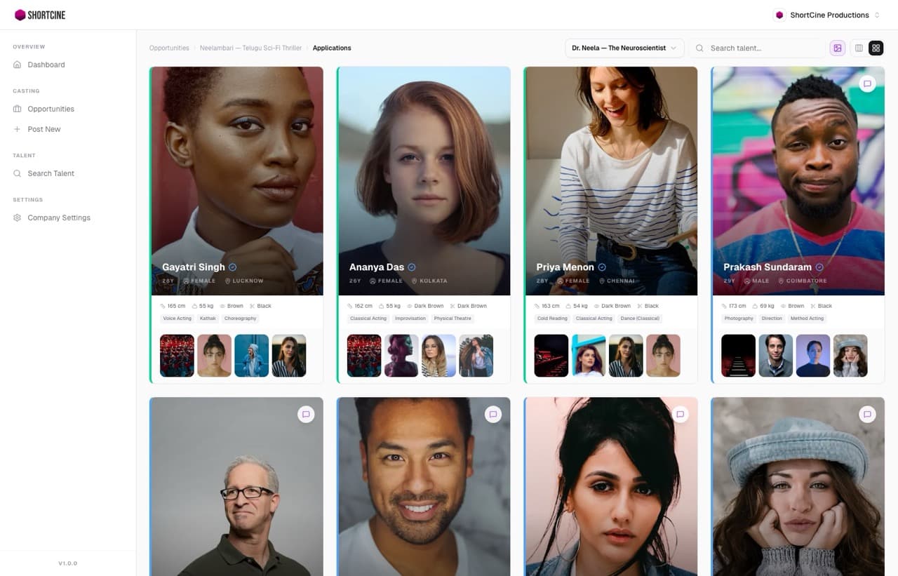Image resolution: width=898 pixels, height=576 pixels.
Task: Click the Kathak skill tag on Gayatri's card
Action: coord(208,319)
